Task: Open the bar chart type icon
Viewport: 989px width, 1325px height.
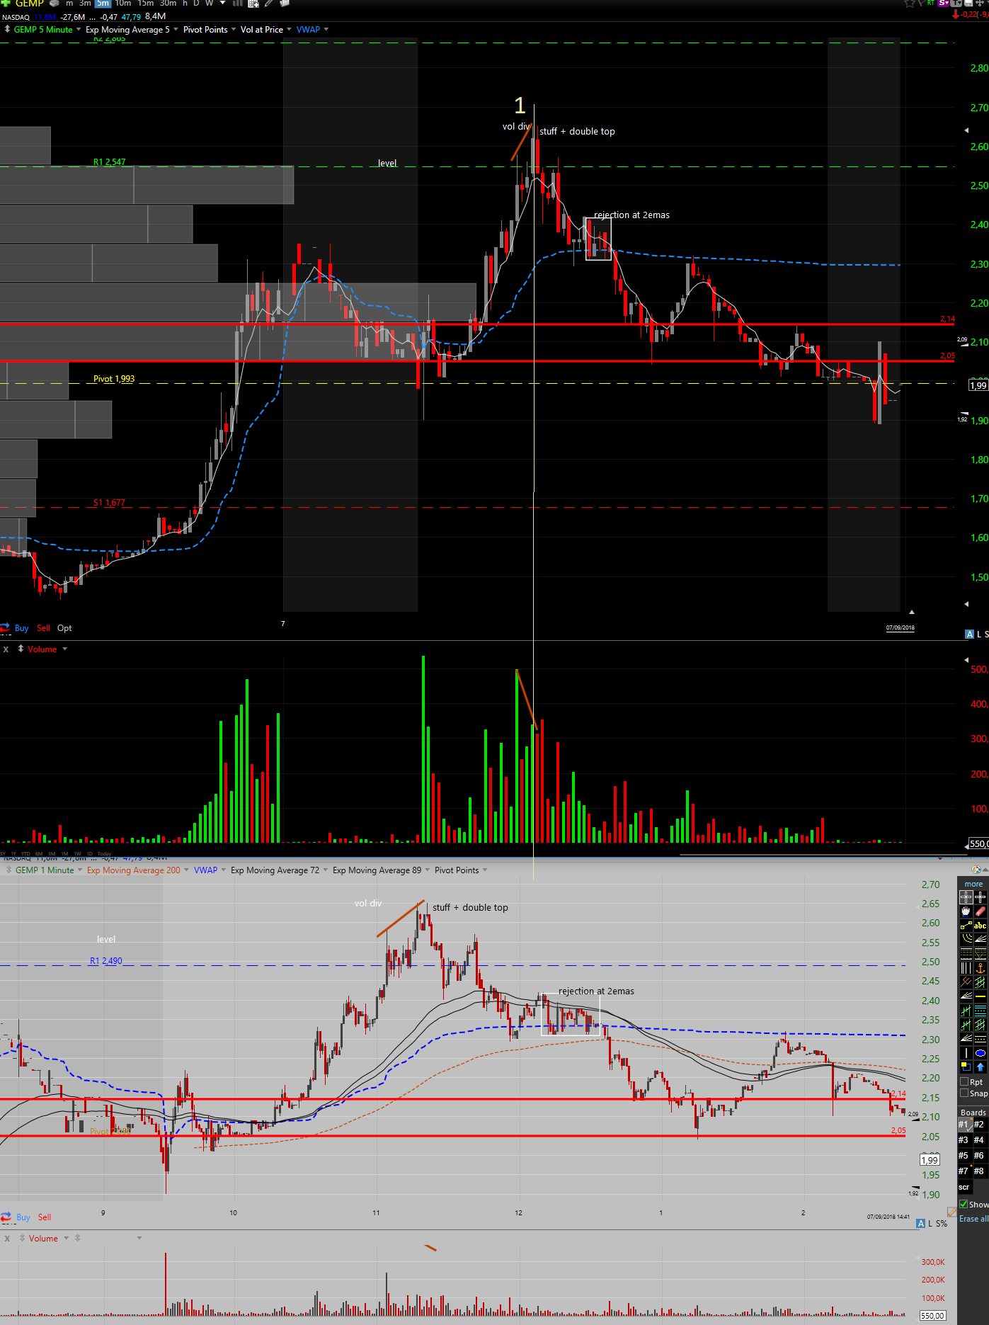Action: [x=238, y=4]
